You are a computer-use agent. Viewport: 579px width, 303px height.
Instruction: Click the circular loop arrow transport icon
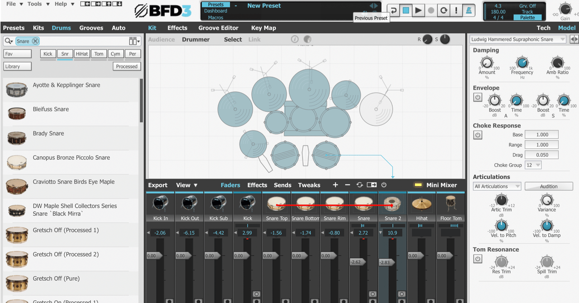(x=444, y=10)
